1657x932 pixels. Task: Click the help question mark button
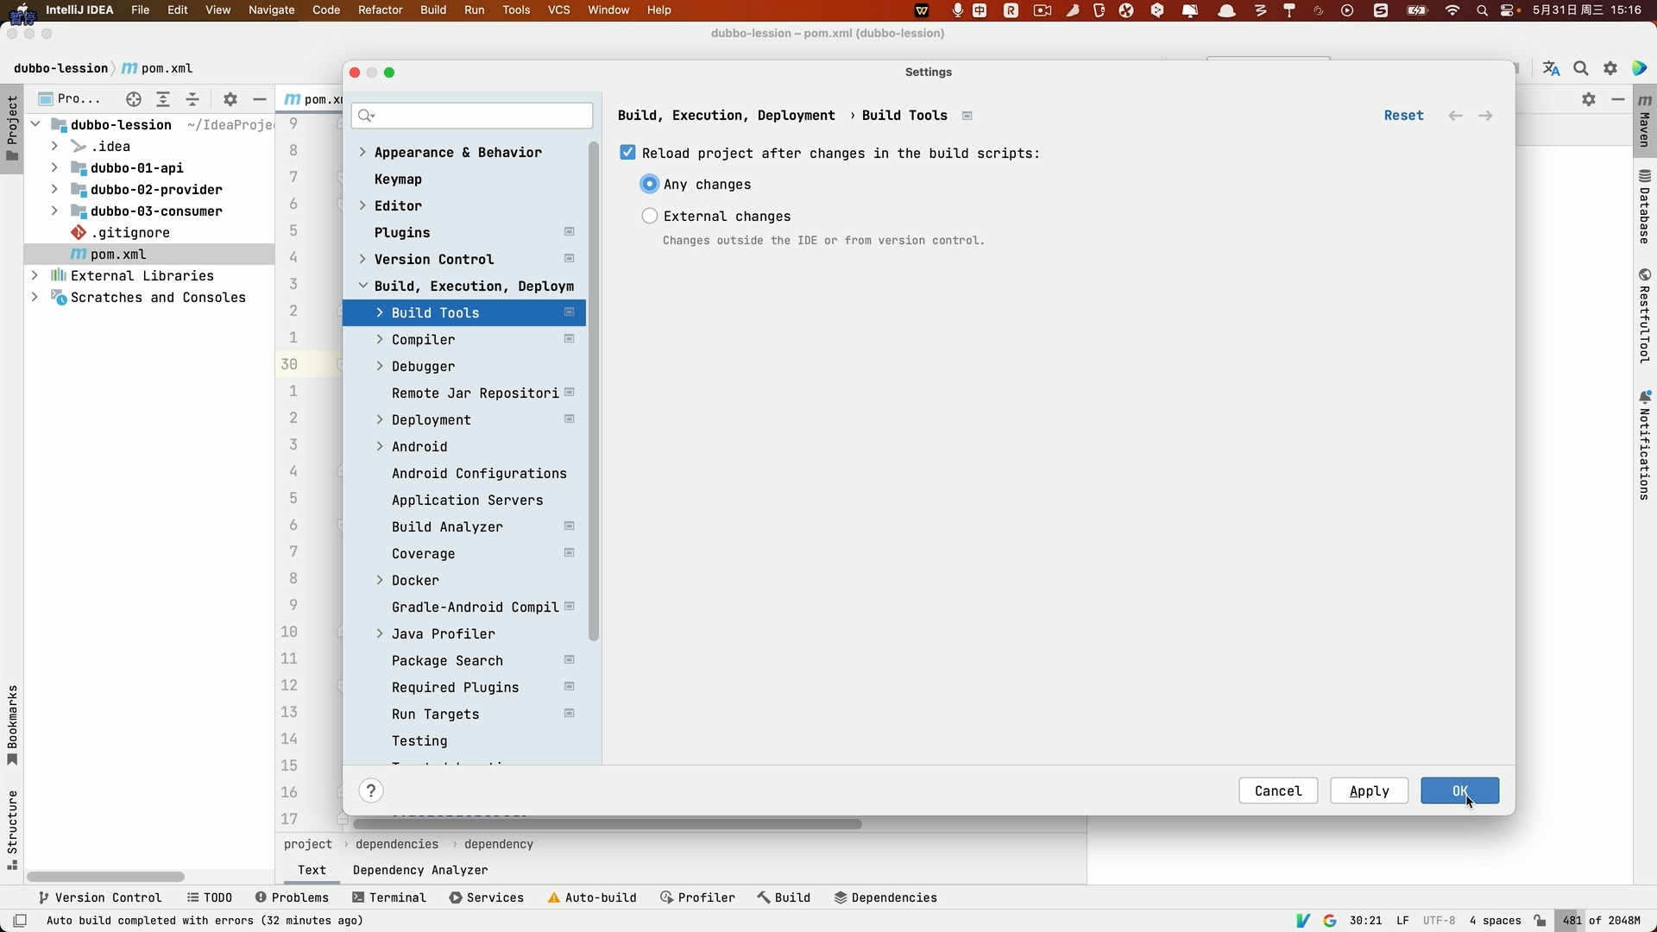(x=371, y=791)
